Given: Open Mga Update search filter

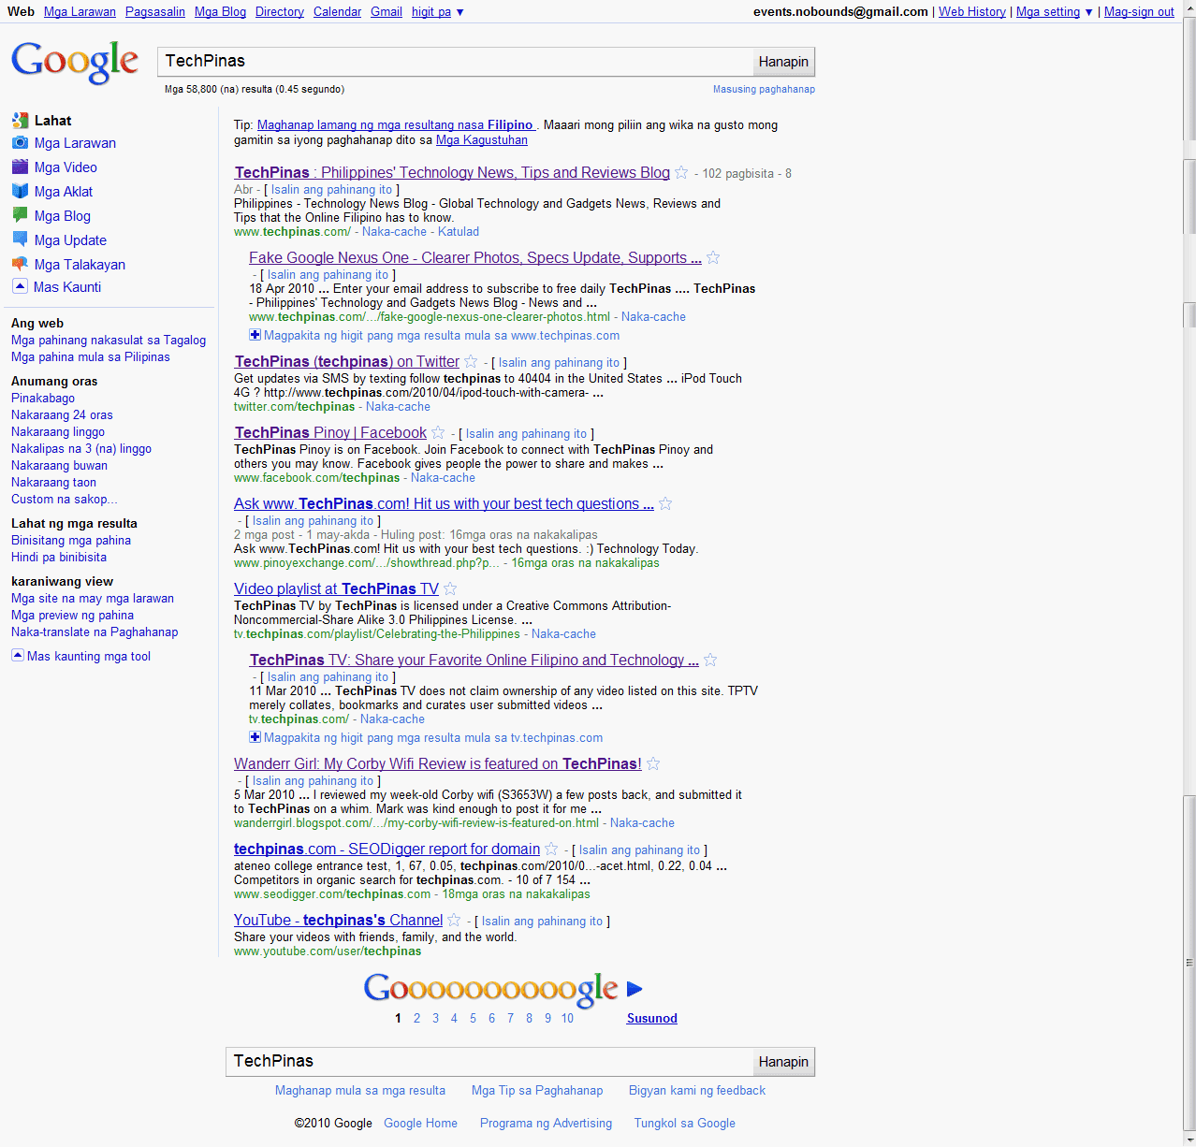Looking at the screenshot, I should click(70, 240).
